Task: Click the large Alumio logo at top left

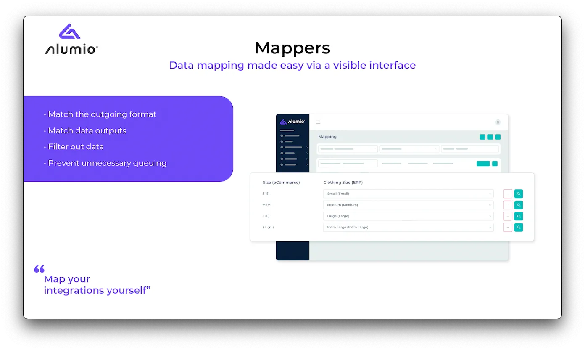Action: tap(71, 39)
